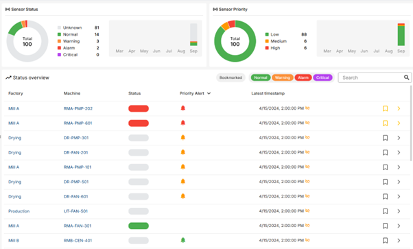Click green bell for RMB-CEN-401
This screenshot has height=249, width=413.
click(182, 240)
